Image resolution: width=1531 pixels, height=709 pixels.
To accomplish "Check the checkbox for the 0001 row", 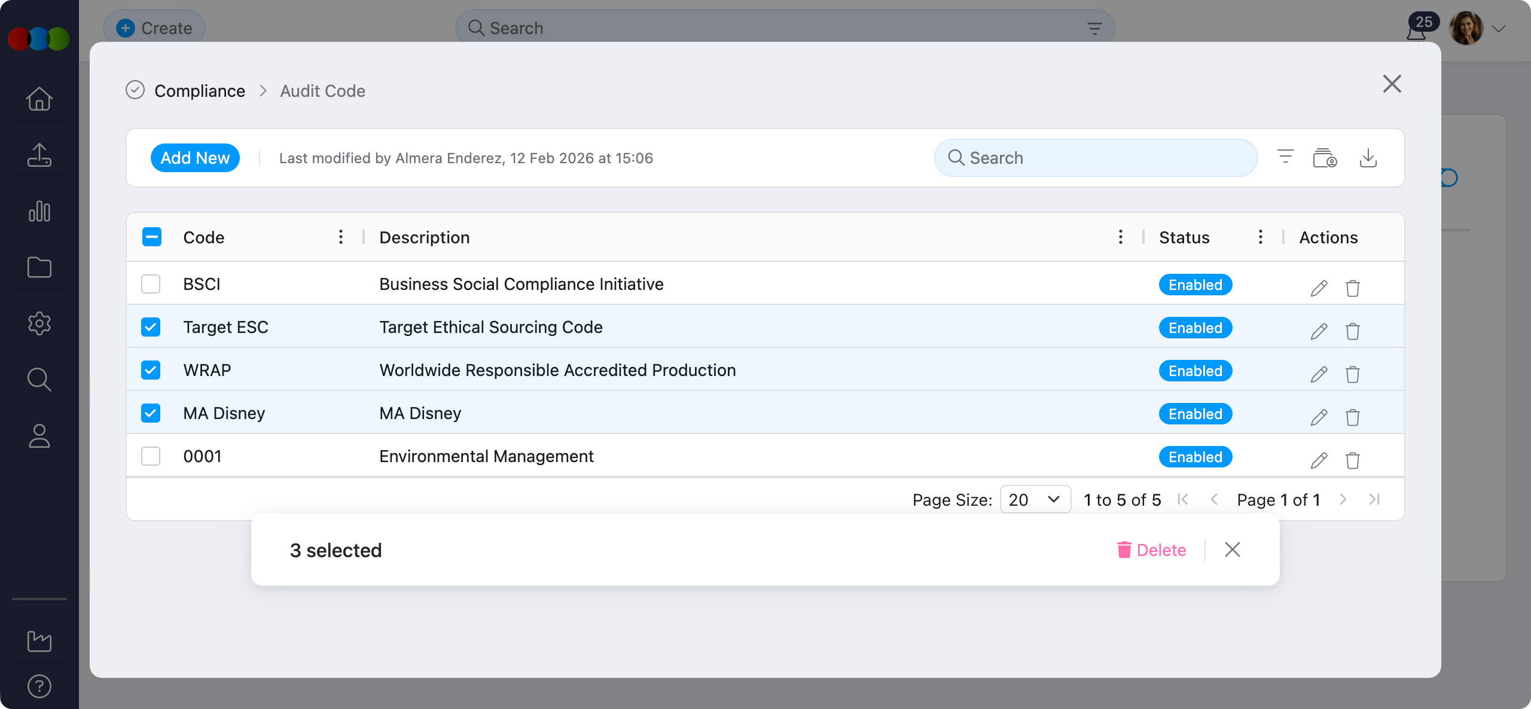I will click(x=151, y=456).
